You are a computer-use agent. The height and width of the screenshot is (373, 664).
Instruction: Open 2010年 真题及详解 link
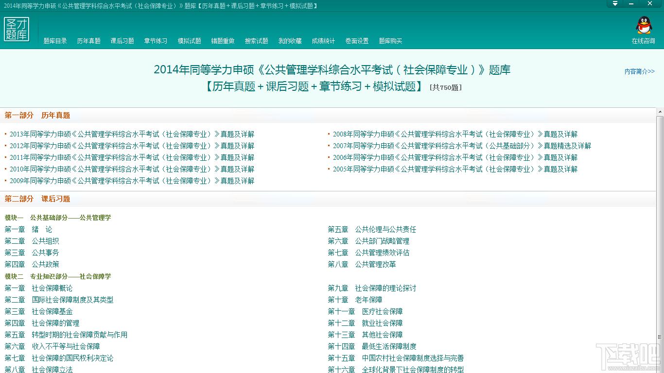pos(132,170)
